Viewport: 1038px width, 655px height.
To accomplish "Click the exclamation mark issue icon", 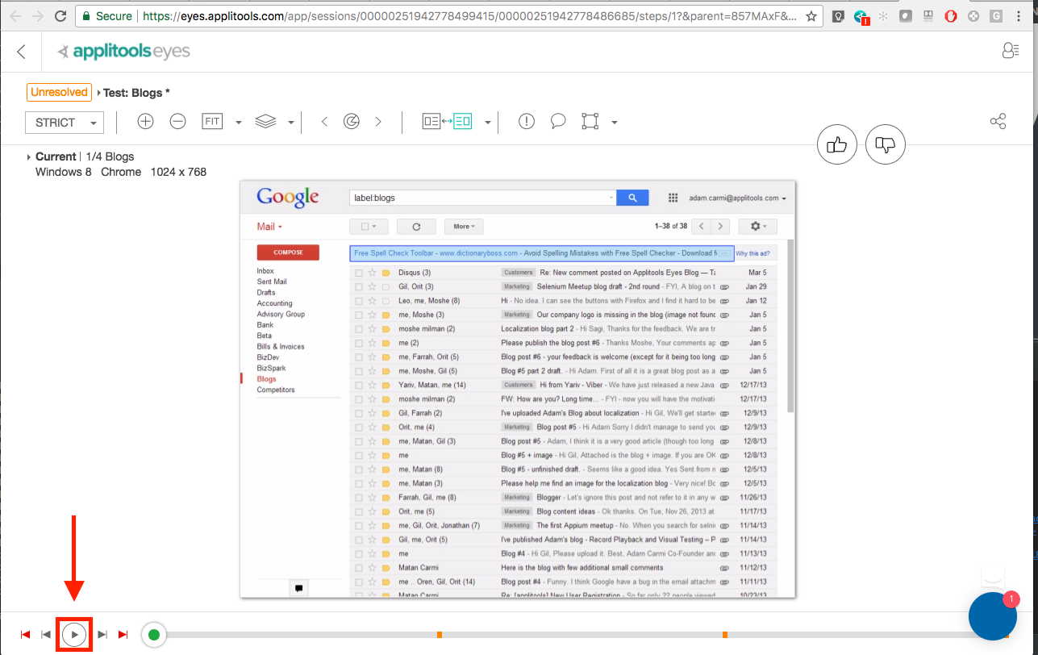I will click(527, 122).
